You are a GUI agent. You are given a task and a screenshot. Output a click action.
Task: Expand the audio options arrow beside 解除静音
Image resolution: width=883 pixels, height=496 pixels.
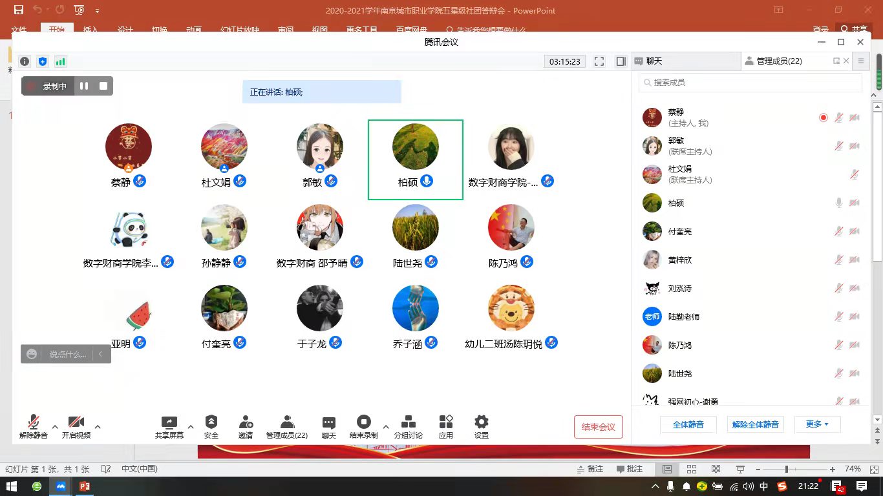coord(55,426)
